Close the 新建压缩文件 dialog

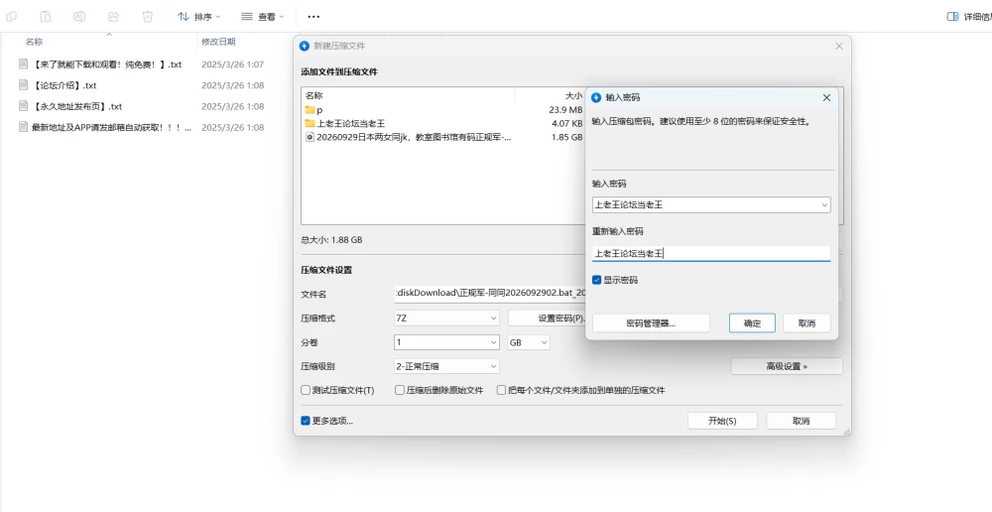click(x=839, y=46)
